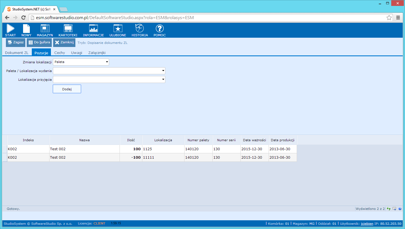The height and width of the screenshot is (229, 405).
Task: Click the Zamknij close button
Action: [x=64, y=42]
